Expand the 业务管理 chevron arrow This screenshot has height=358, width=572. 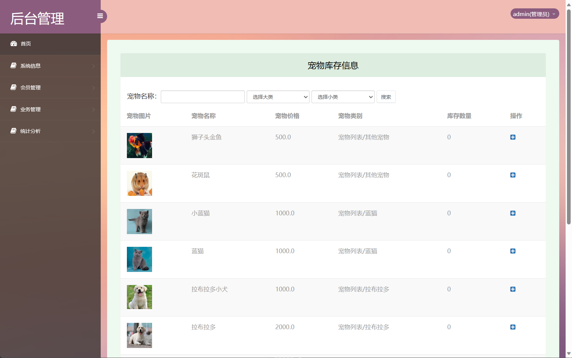point(94,110)
